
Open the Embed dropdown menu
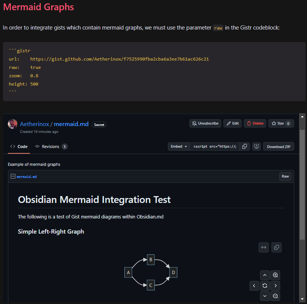178,147
